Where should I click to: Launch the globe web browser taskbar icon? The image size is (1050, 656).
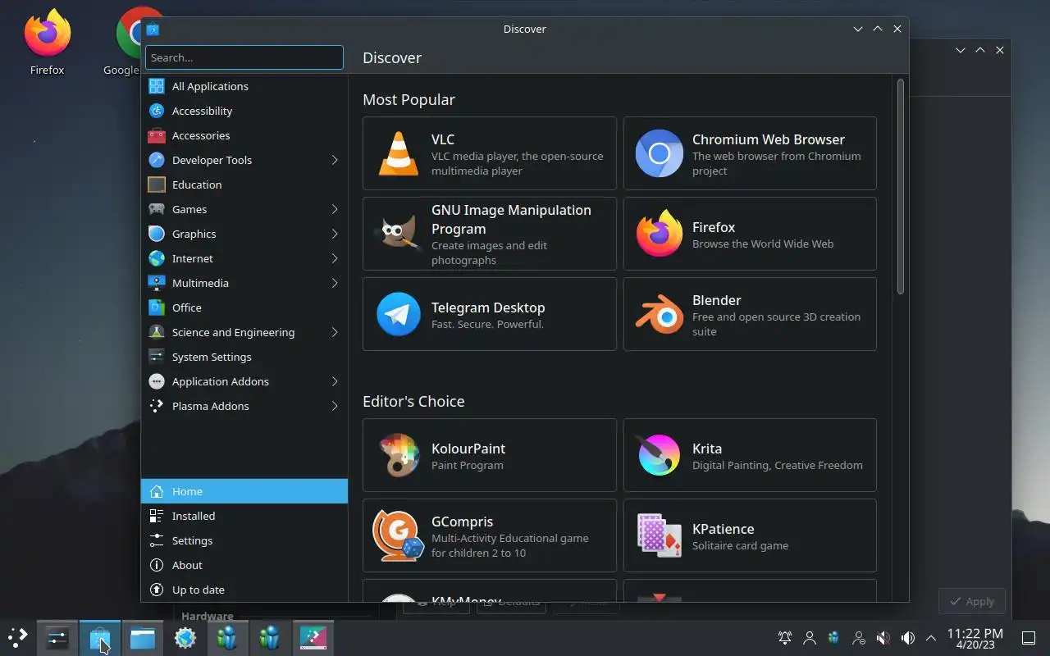(185, 637)
